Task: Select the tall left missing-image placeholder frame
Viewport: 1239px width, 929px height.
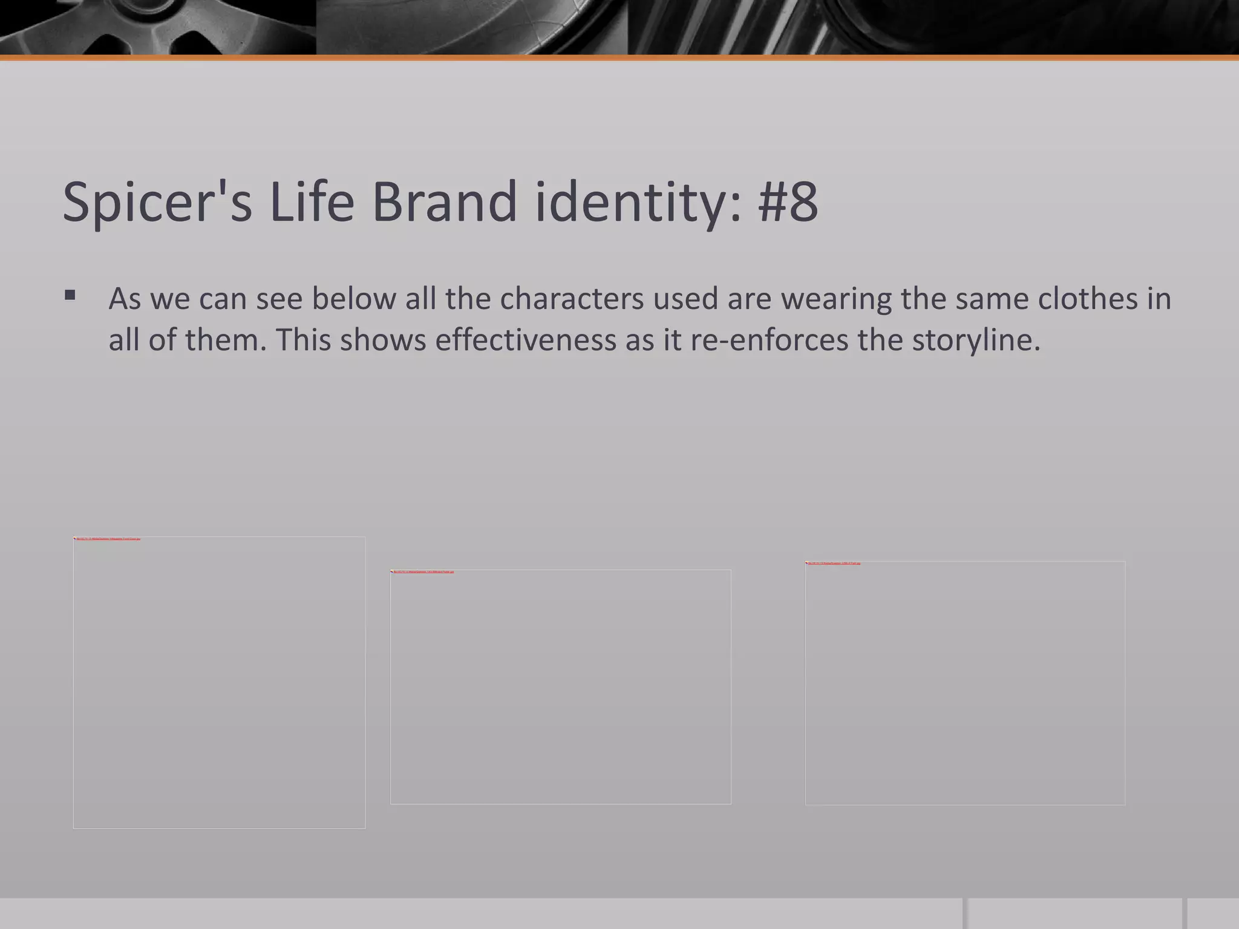Action: 219,682
